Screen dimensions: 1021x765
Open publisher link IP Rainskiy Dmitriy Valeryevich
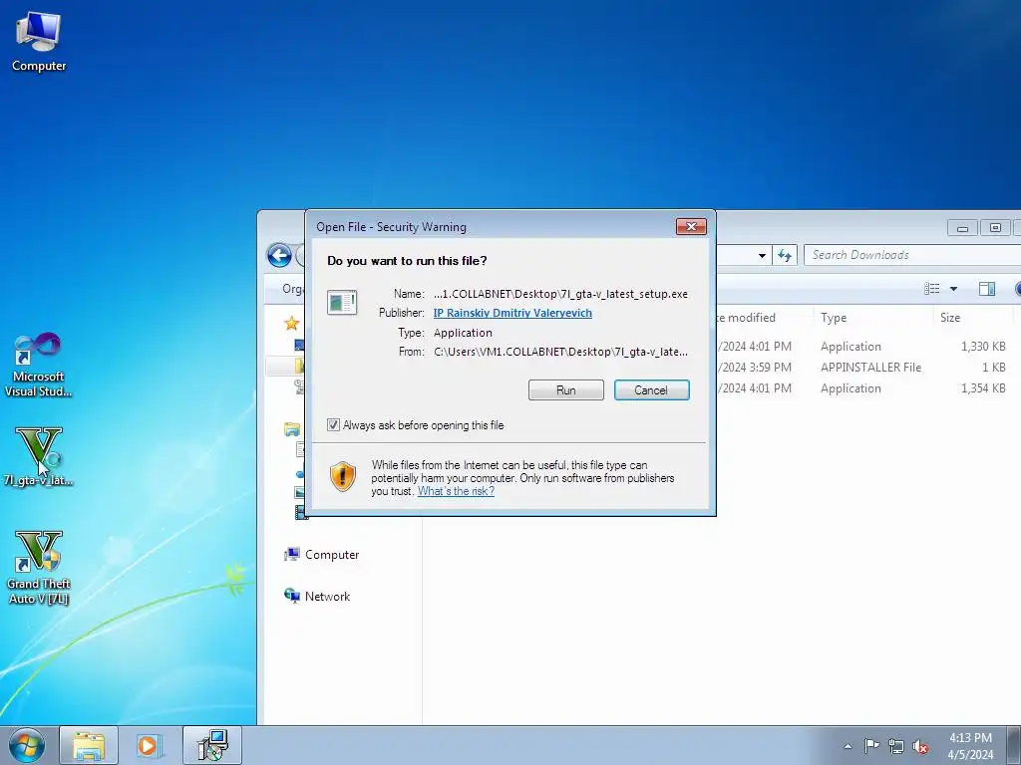pos(512,313)
